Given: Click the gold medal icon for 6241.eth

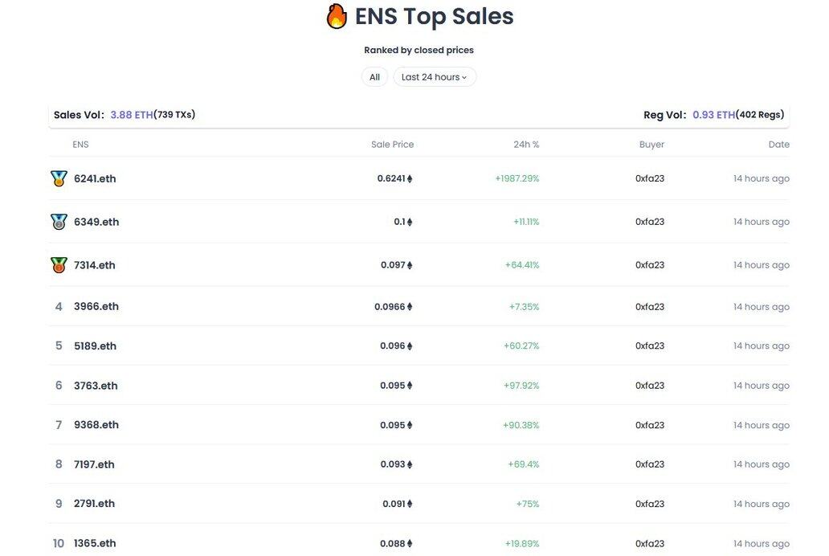Looking at the screenshot, I should click(59, 178).
